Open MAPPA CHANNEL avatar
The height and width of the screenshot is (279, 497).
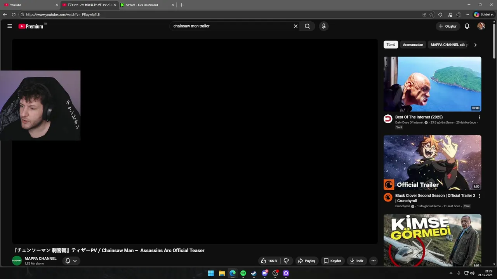(17, 261)
